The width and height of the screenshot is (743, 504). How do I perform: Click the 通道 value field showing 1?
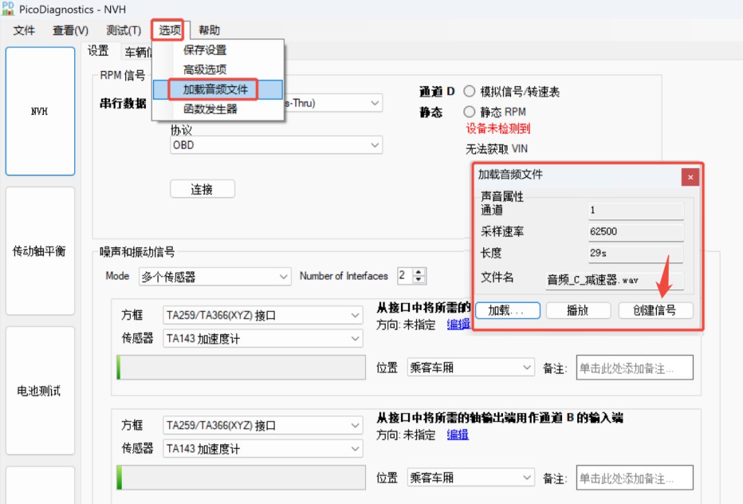(x=636, y=210)
